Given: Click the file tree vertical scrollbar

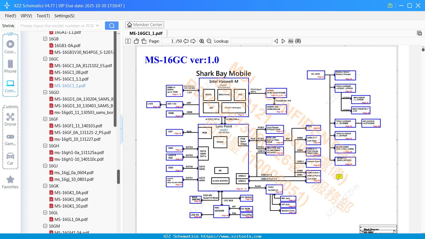Looking at the screenshot, I should click(x=118, y=177).
